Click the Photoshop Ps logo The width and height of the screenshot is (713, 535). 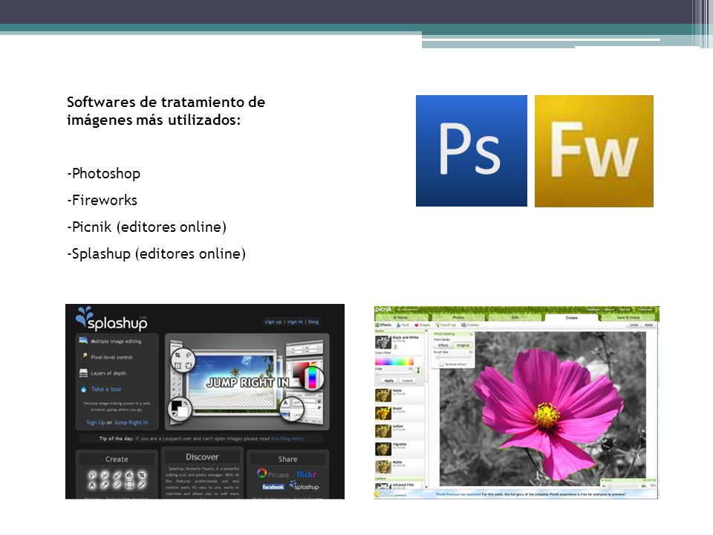point(472,151)
